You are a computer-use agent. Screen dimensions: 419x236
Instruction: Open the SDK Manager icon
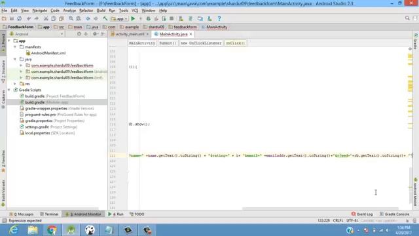point(209,18)
